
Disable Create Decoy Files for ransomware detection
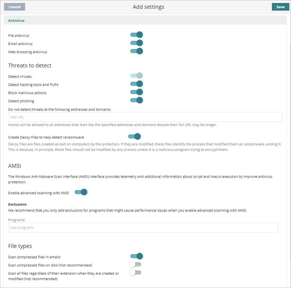coord(134,136)
